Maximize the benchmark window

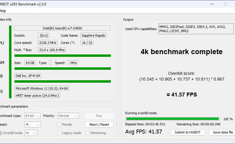(225, 4)
